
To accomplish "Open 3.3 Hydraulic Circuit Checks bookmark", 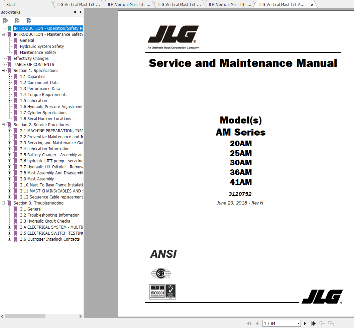I will click(45, 221).
